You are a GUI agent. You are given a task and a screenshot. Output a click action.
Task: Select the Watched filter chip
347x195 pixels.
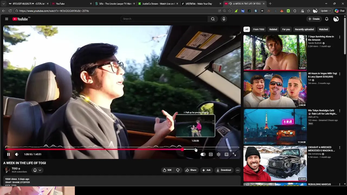pyautogui.click(x=323, y=29)
